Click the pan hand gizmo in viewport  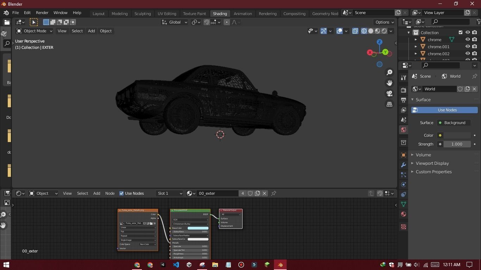389,83
